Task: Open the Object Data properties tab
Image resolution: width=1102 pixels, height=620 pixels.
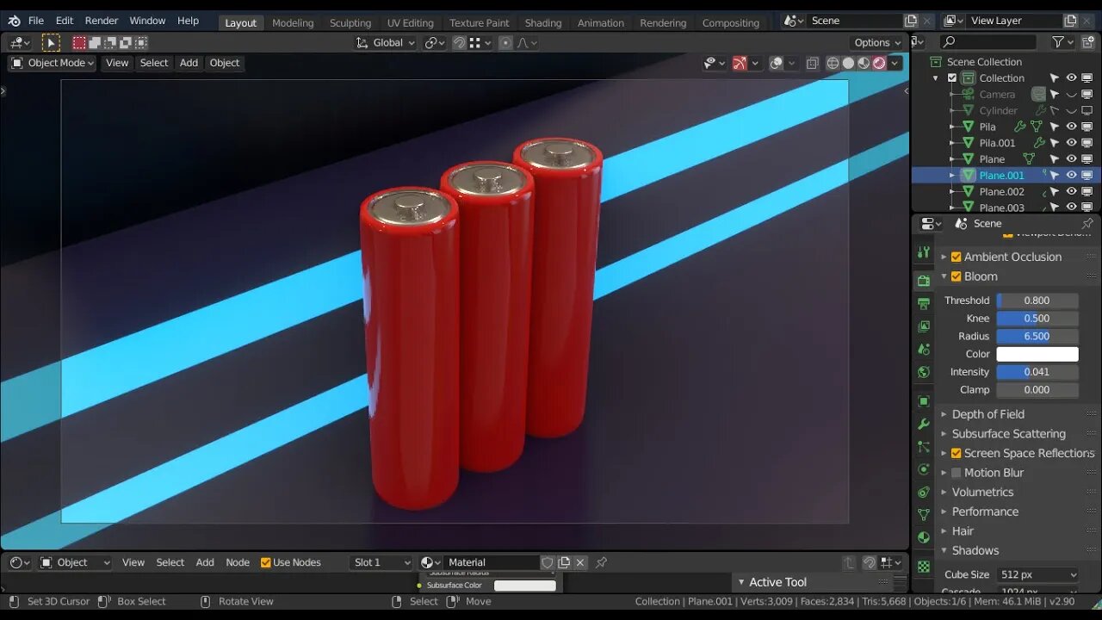Action: click(x=924, y=515)
